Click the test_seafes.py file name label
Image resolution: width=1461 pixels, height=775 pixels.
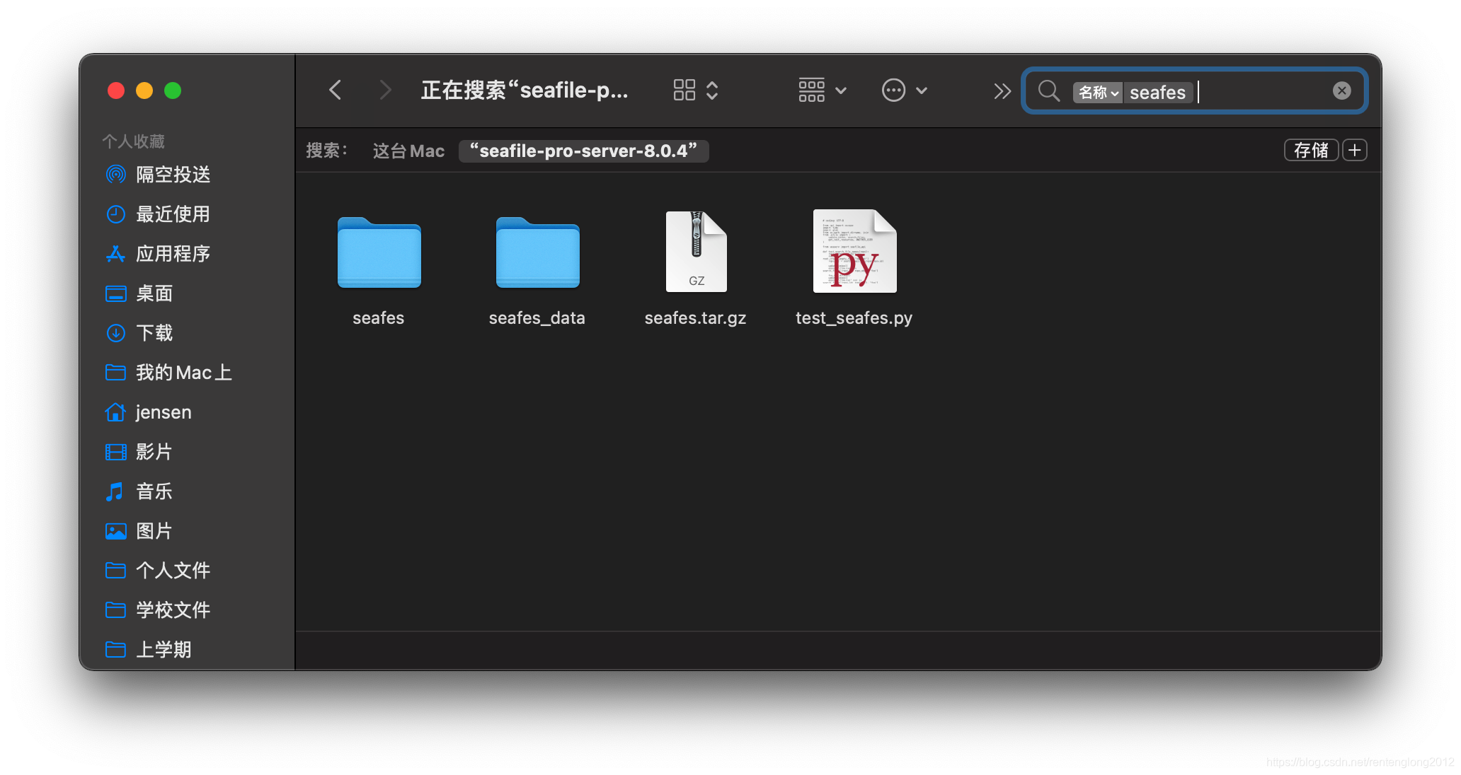tap(854, 318)
